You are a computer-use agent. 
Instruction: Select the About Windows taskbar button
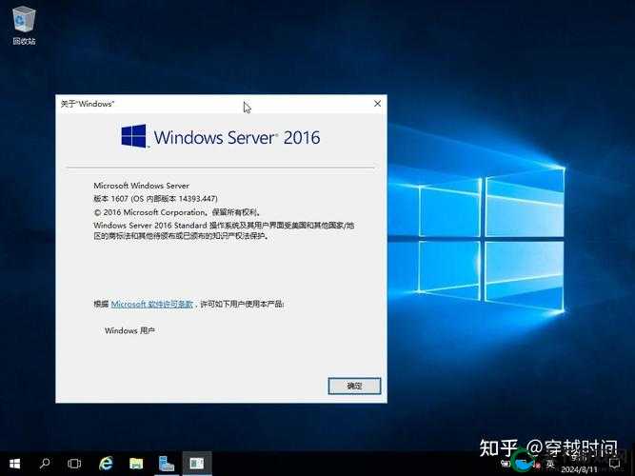(197, 464)
